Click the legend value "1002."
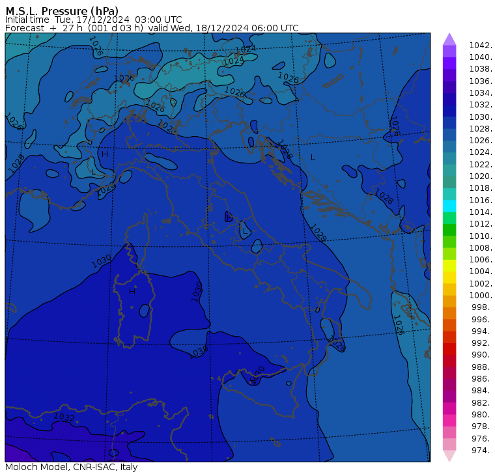This screenshot has height=476, width=495. [481, 283]
